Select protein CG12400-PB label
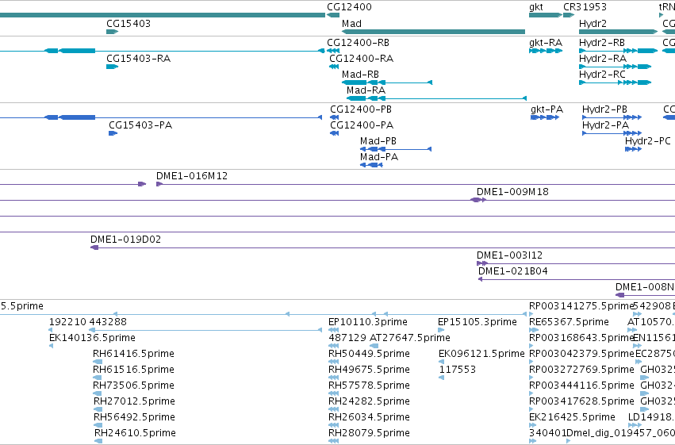Image resolution: width=675 pixels, height=445 pixels. [x=361, y=109]
